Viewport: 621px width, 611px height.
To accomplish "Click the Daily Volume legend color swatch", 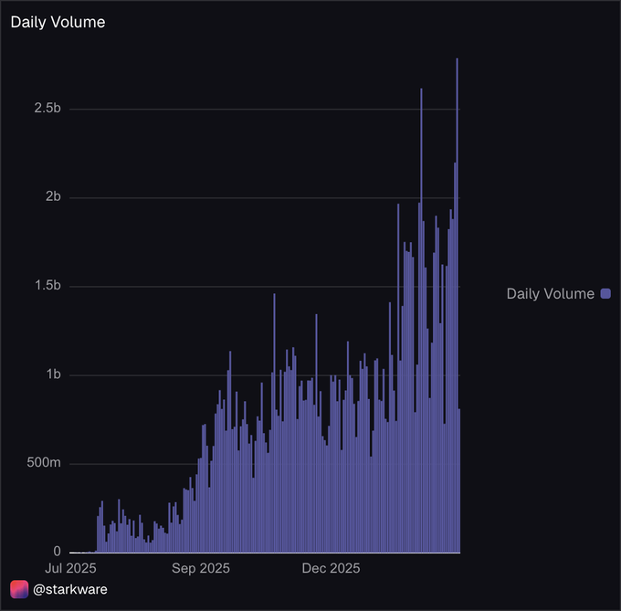I will pyautogui.click(x=605, y=293).
